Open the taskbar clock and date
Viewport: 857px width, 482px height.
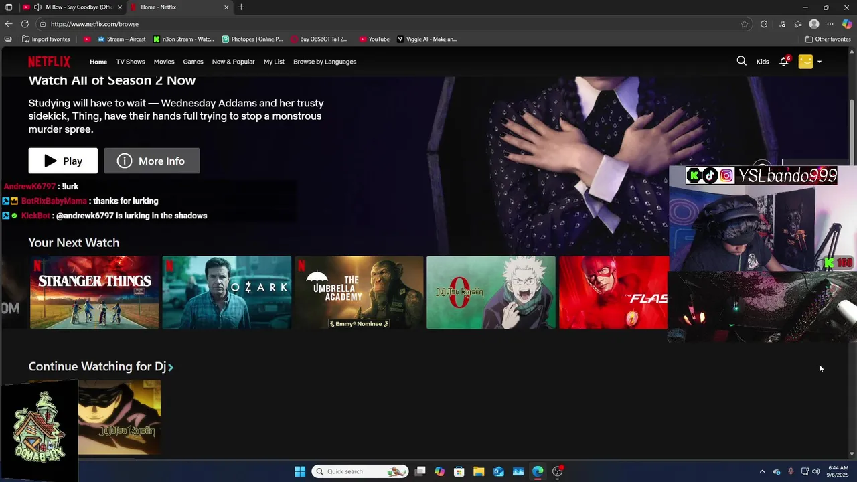pyautogui.click(x=838, y=471)
